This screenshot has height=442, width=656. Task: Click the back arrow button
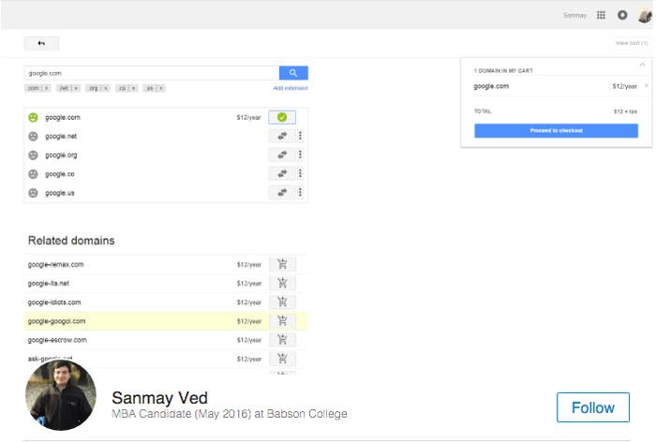coord(41,43)
